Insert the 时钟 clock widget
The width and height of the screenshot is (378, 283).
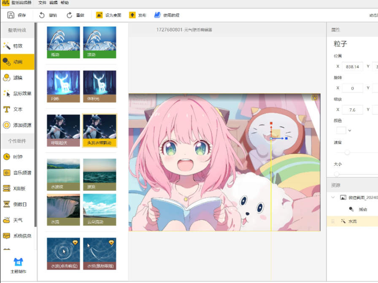click(x=17, y=157)
